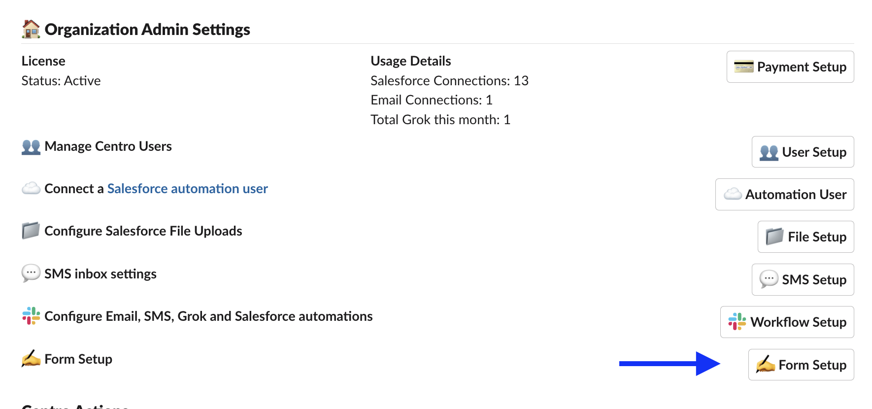Click the house icon beside Organization Admin Settings
The width and height of the screenshot is (872, 409).
(x=31, y=29)
